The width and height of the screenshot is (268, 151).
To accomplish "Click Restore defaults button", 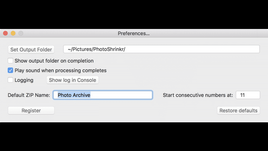I will point(238,110).
